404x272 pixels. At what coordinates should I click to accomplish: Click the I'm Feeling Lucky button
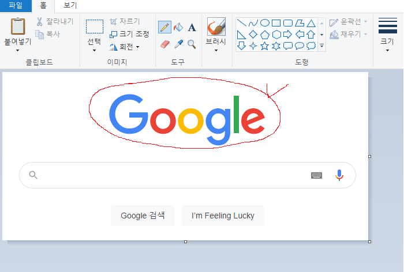223,216
